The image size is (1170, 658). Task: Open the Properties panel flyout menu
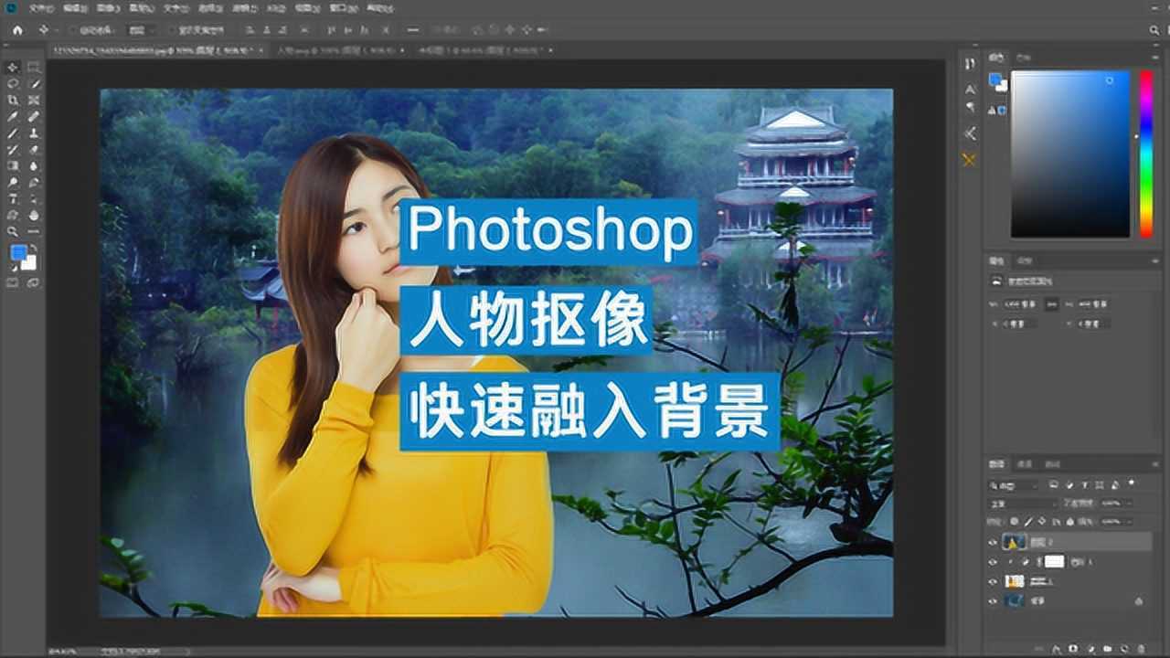coord(1155,261)
